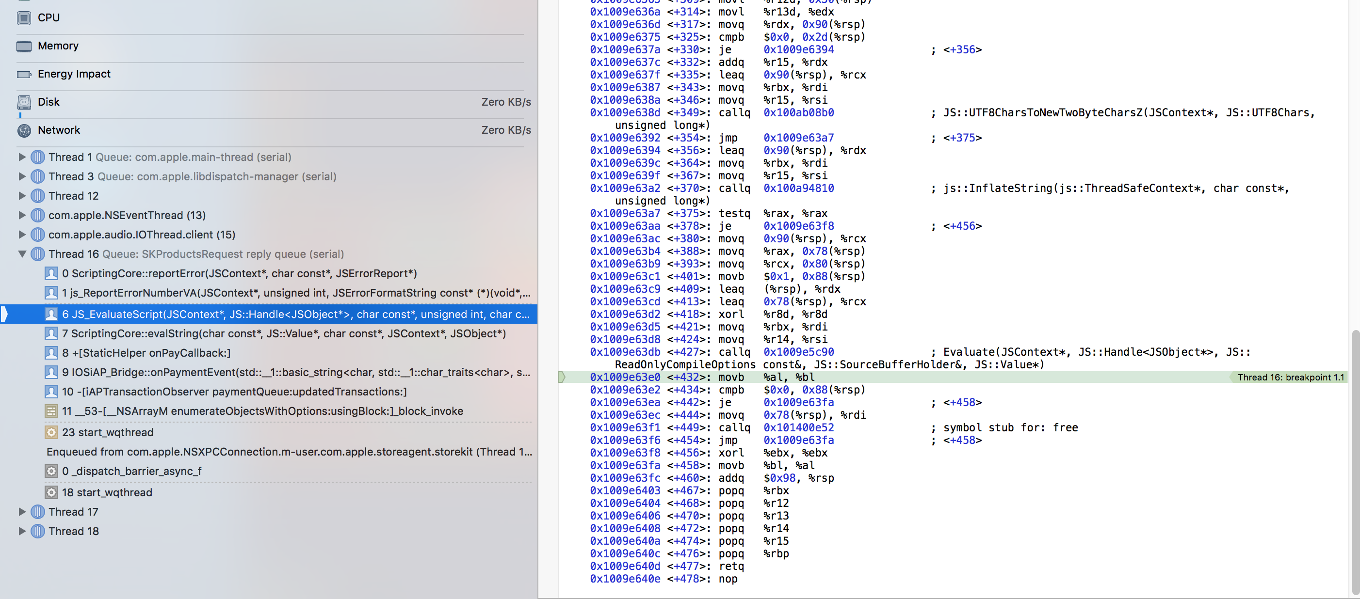1360x599 pixels.
Task: Click the Thread 16 thread icon
Action: (x=37, y=254)
